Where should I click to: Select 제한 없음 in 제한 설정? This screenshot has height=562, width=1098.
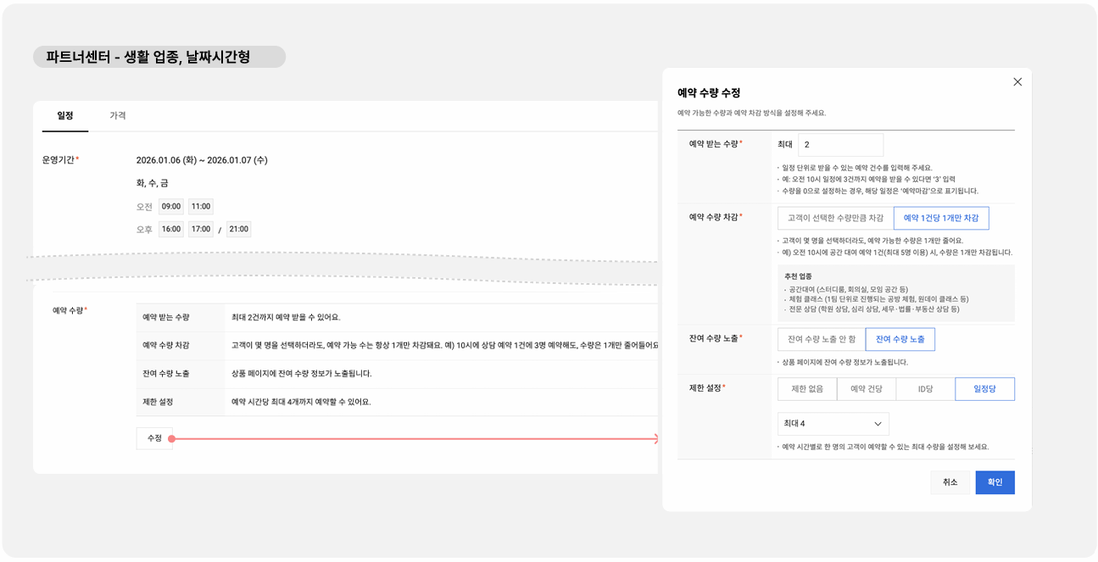[x=807, y=389]
